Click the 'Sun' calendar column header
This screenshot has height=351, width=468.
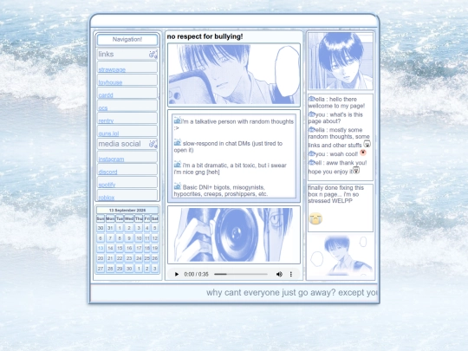click(x=101, y=218)
